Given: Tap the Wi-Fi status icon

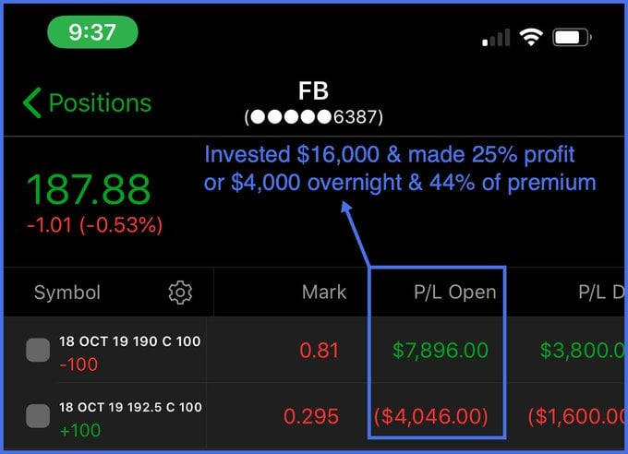Looking at the screenshot, I should [530, 38].
